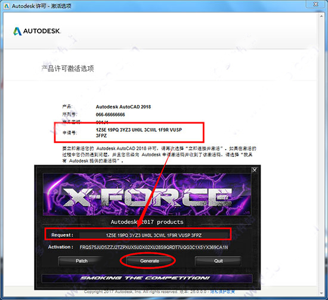Focus the Request code input field
This screenshot has height=300, width=328.
coord(153,236)
